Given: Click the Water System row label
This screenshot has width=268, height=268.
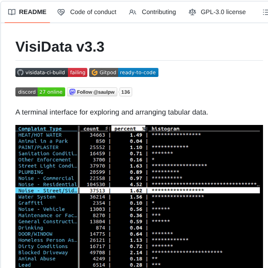Looking at the screenshot, I should point(37,197).
